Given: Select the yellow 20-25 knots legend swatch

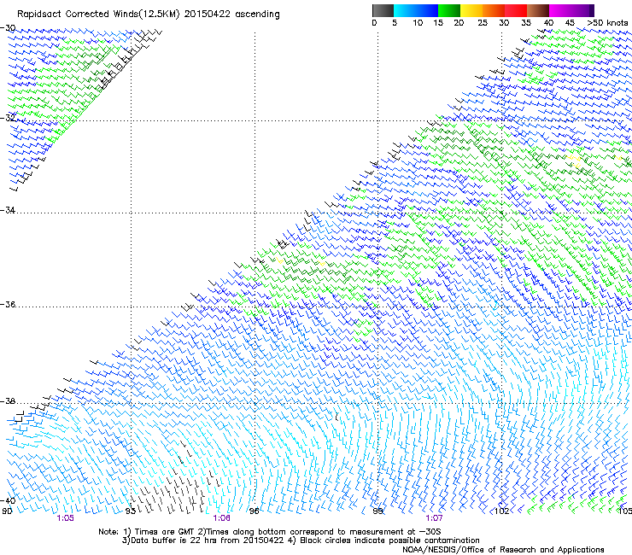Looking at the screenshot, I should coord(471,10).
